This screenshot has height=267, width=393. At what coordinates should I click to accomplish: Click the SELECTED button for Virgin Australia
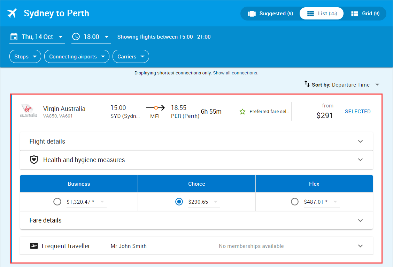coord(357,112)
